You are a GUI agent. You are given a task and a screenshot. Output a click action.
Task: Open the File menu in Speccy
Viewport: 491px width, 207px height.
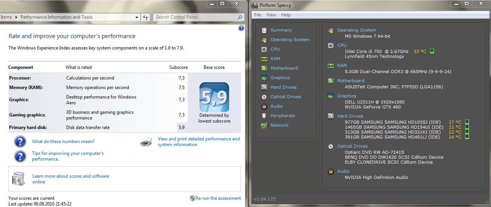click(x=258, y=15)
